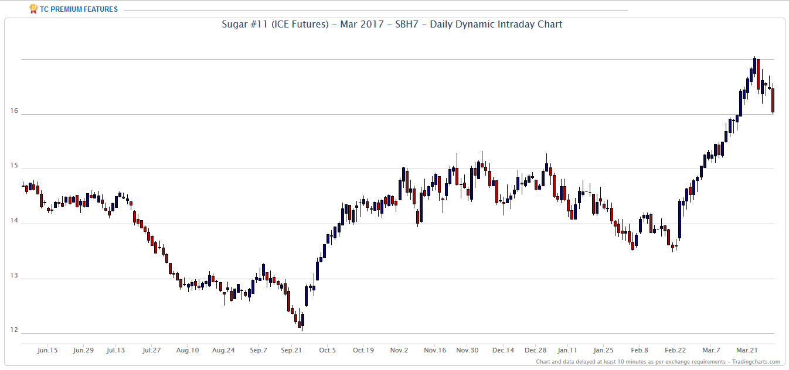Open the TC PREMIUM FEATURES heading link
The width and height of the screenshot is (789, 370).
click(x=79, y=9)
